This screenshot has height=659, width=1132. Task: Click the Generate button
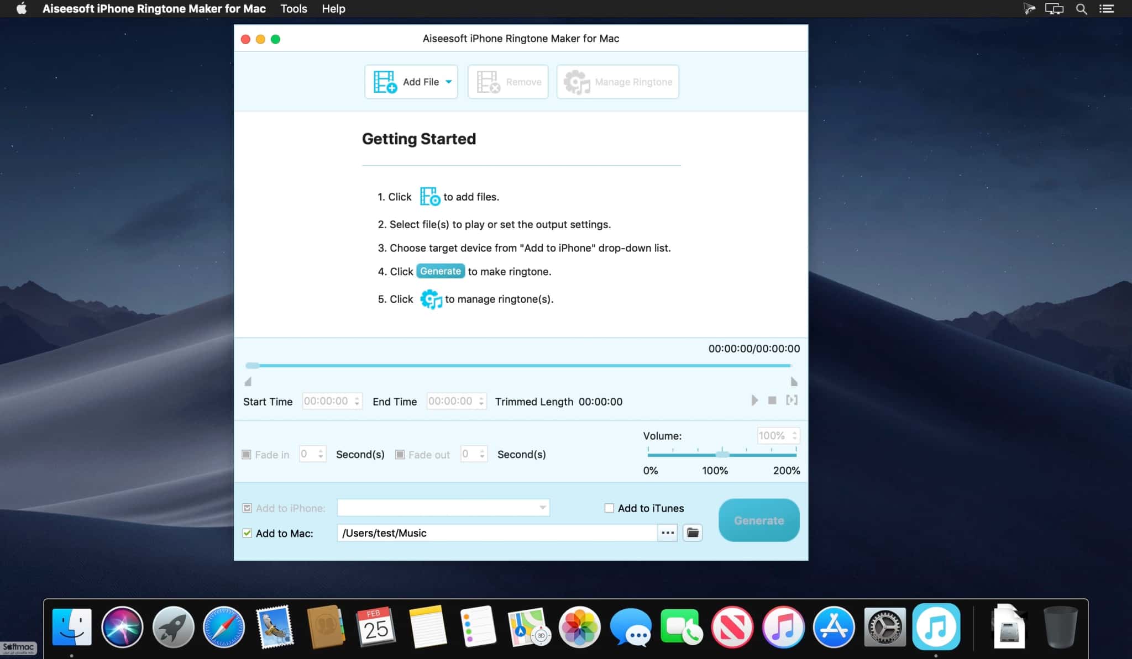tap(759, 520)
